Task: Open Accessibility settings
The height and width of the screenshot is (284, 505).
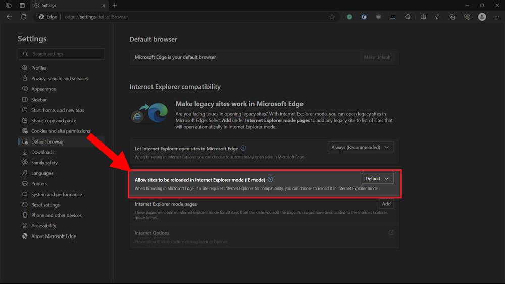Action: click(43, 226)
